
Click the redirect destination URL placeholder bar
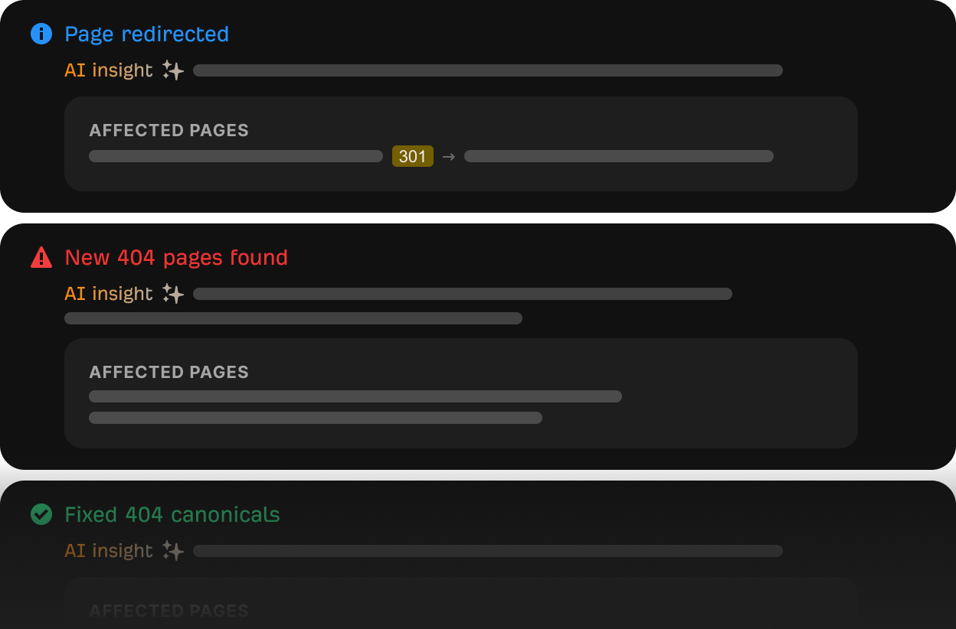[x=619, y=157]
